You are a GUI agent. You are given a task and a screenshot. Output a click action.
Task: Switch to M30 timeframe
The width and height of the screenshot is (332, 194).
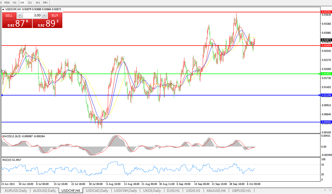(7, 2)
